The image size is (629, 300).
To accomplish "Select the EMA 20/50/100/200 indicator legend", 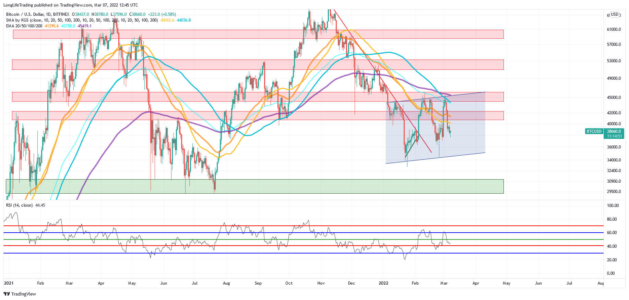I will click(24, 26).
